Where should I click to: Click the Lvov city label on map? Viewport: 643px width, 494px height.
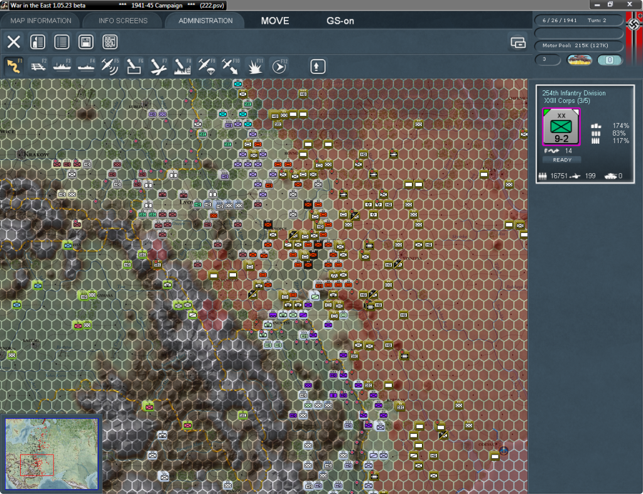tap(185, 202)
